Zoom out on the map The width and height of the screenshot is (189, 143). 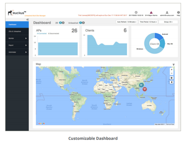(172, 73)
